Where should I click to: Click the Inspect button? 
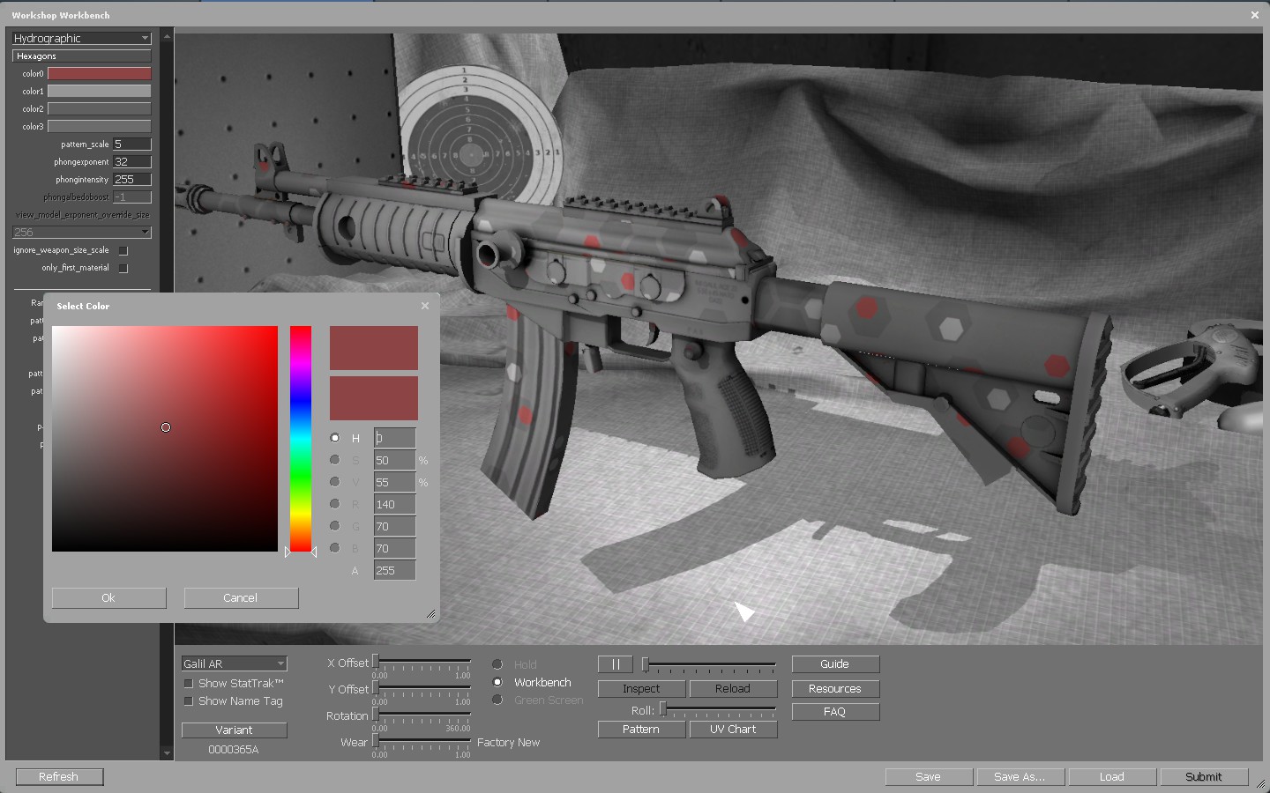coord(641,688)
